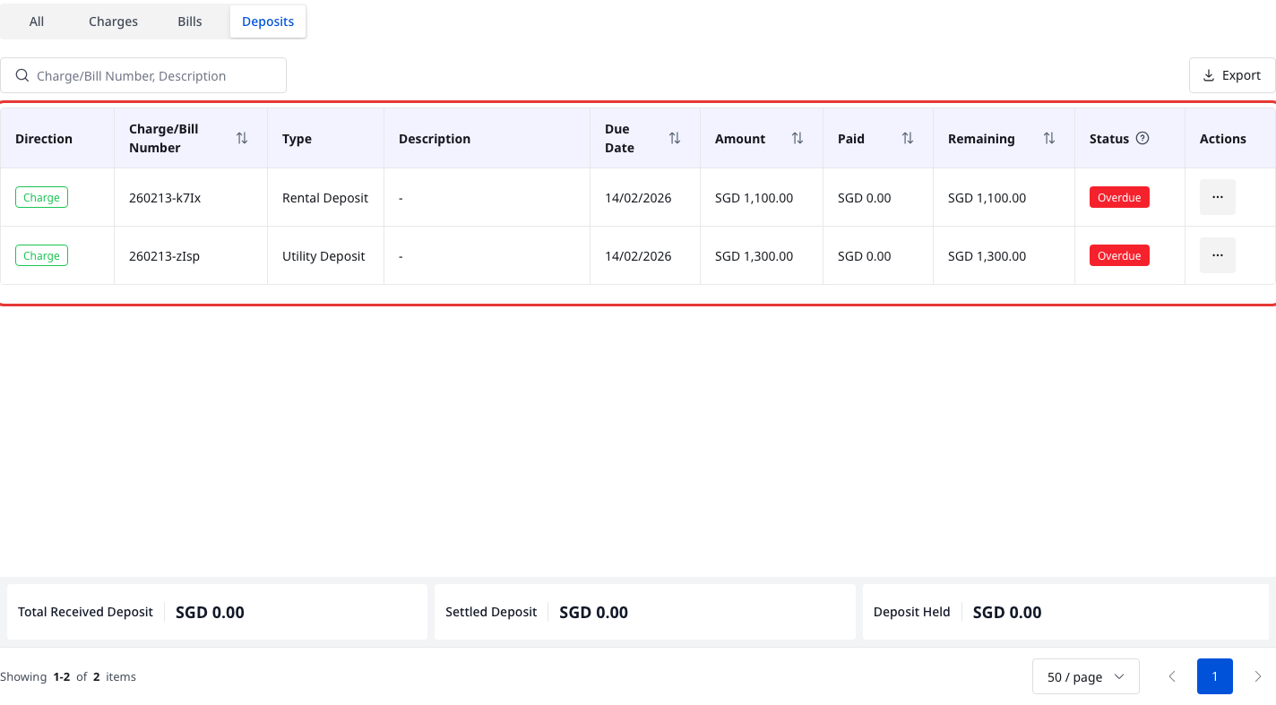Select bill number 260213-k7Ix
The width and height of the screenshot is (1276, 705).
click(165, 198)
